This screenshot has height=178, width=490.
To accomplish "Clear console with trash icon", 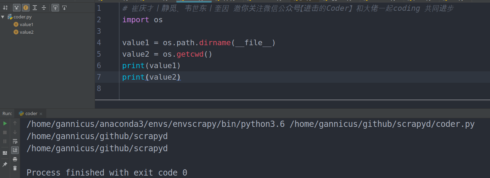I will coord(15,168).
